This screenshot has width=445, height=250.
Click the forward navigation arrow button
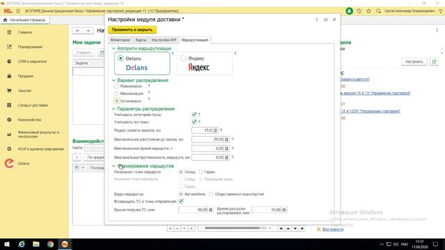point(88,31)
